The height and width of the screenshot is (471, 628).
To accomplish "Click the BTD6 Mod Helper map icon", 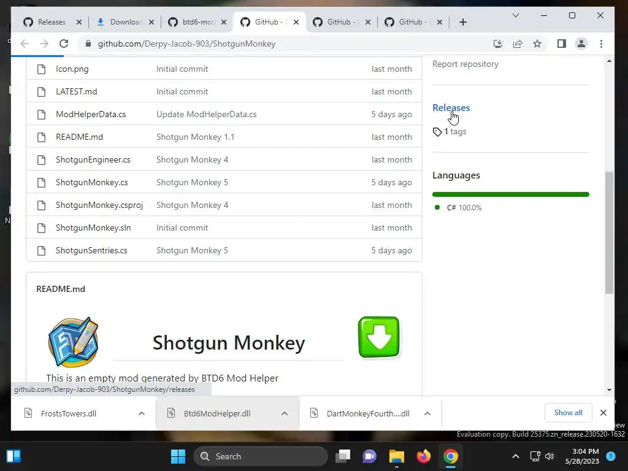I will (x=74, y=342).
